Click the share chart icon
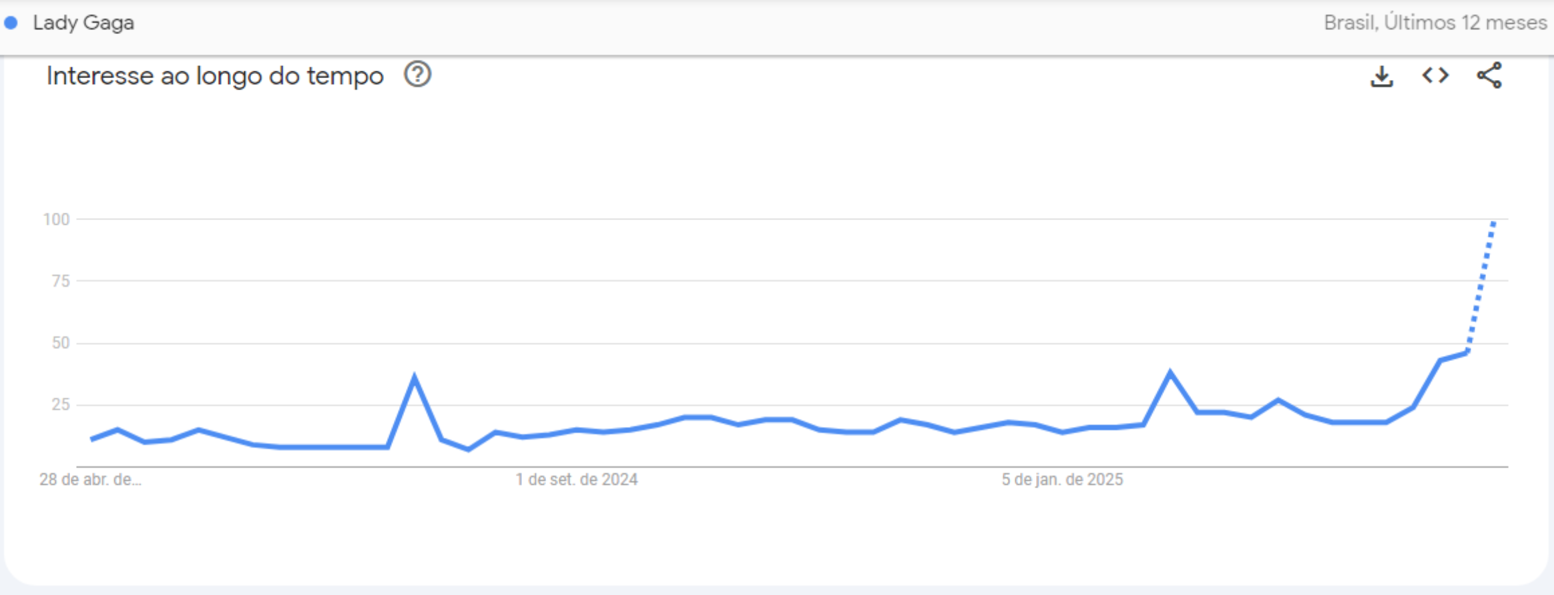The image size is (1554, 595). tap(1489, 75)
